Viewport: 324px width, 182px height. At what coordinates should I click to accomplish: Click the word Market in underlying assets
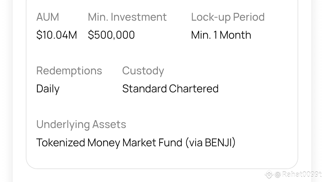coord(138,142)
